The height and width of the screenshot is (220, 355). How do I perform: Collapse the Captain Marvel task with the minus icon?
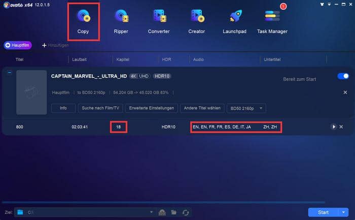click(10, 72)
